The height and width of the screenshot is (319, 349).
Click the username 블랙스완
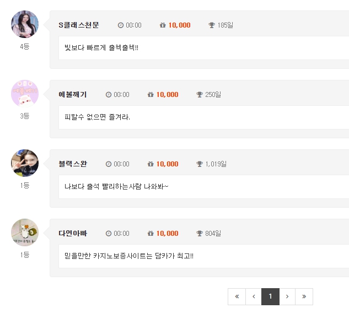[x=73, y=164]
